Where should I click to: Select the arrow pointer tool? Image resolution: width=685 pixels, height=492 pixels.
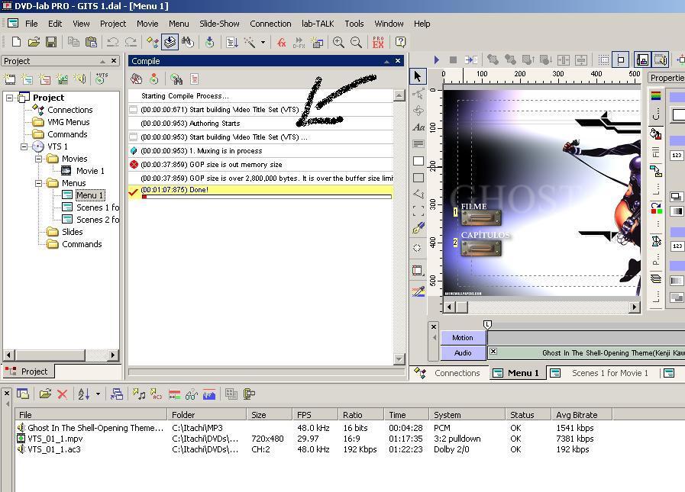point(418,76)
